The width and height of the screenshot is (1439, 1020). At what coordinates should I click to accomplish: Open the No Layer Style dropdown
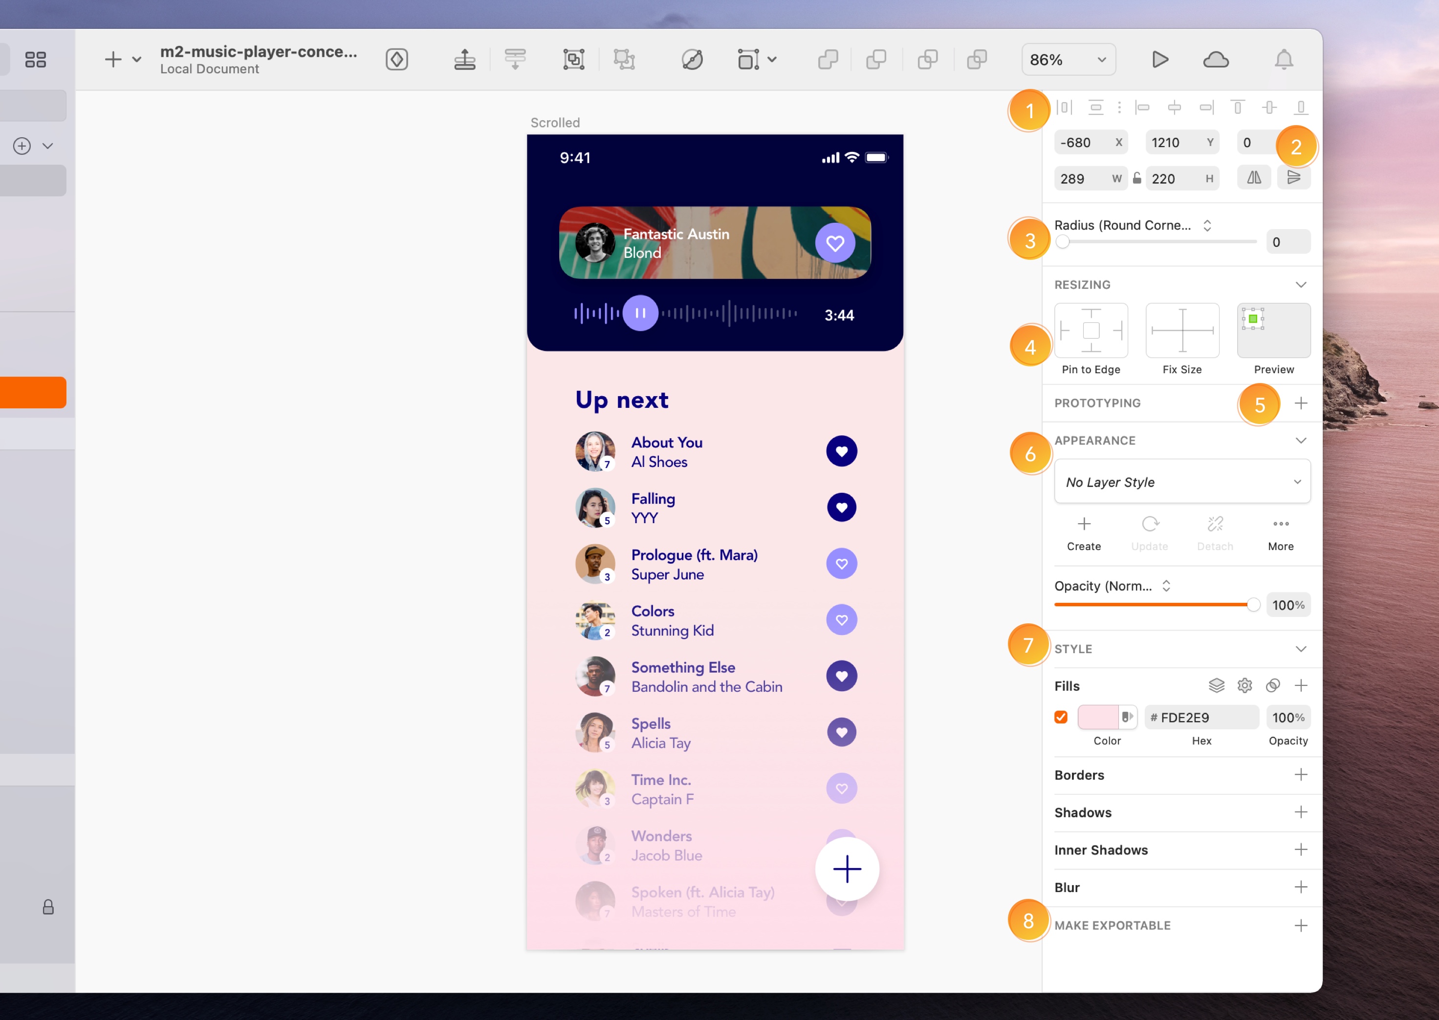tap(1182, 482)
